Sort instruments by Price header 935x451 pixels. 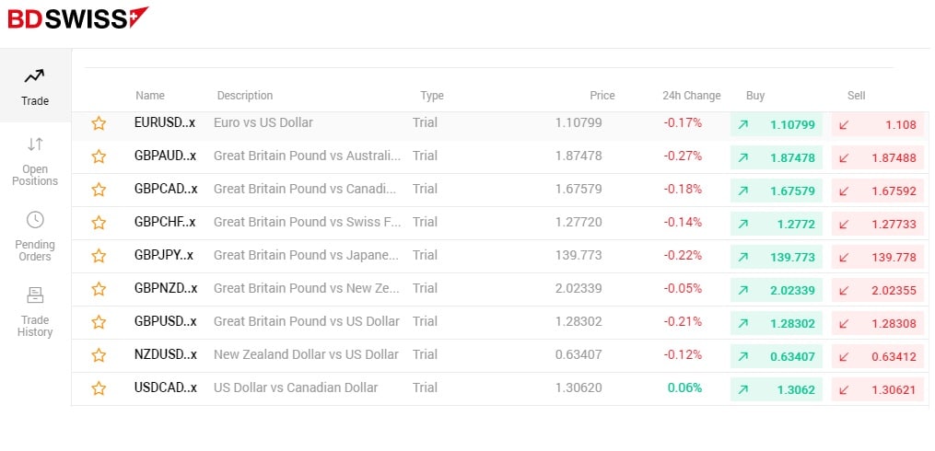[x=602, y=96]
